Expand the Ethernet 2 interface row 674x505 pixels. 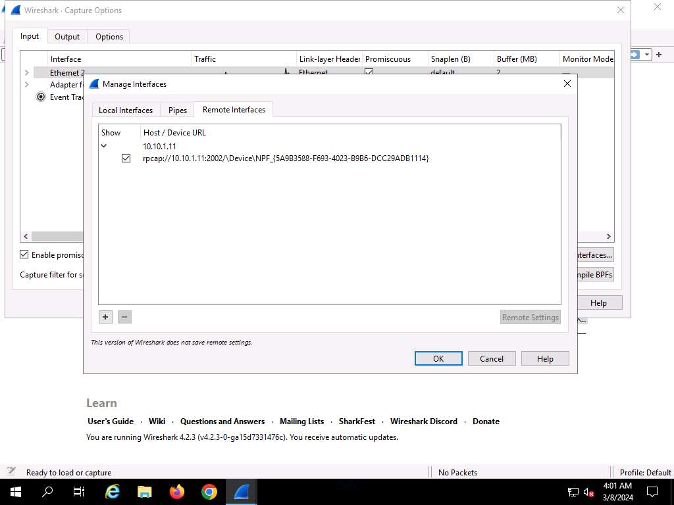(x=26, y=72)
